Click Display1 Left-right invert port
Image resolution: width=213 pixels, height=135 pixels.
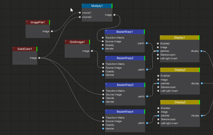(158, 58)
